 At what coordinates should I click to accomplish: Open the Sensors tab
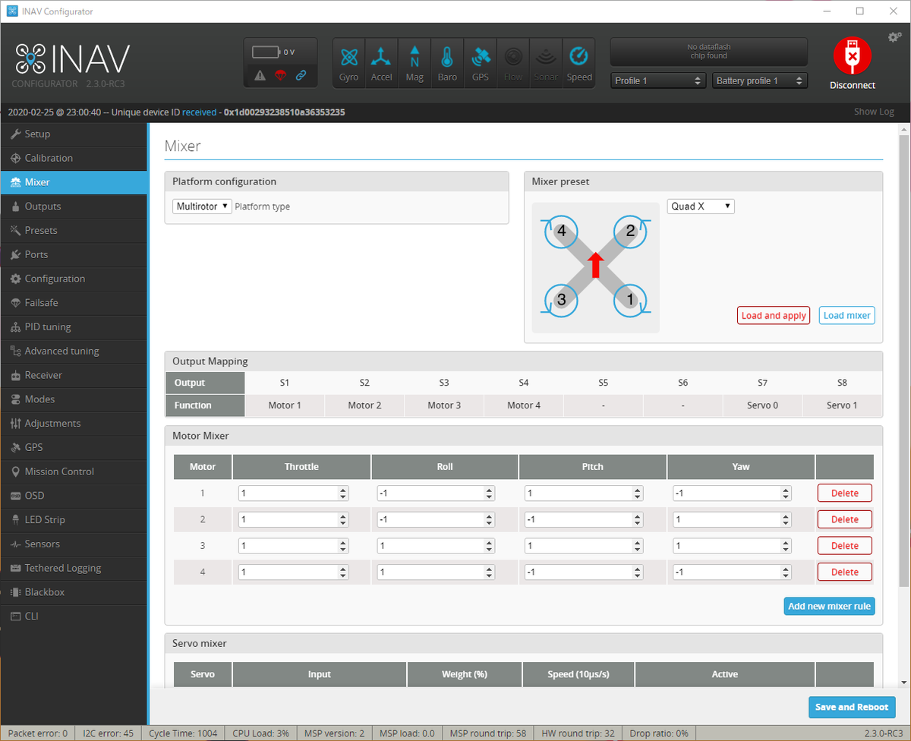pos(74,544)
